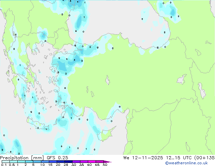The height and width of the screenshot is (166, 215).
Task: Select the 0.1–0.5 mm legend swatch
Action: 6,162
